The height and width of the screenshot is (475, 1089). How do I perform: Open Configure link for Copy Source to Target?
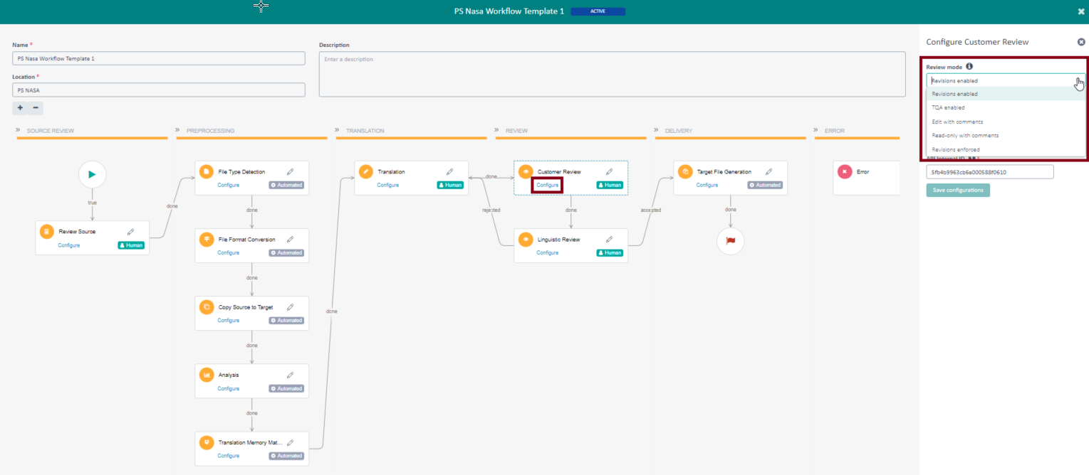[x=229, y=320]
